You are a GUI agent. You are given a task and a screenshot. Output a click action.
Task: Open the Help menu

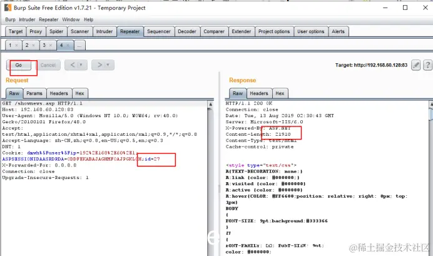89,19
